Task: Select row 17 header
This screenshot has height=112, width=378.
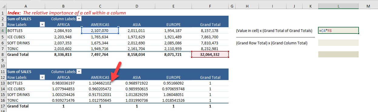Action: (x=3, y=106)
